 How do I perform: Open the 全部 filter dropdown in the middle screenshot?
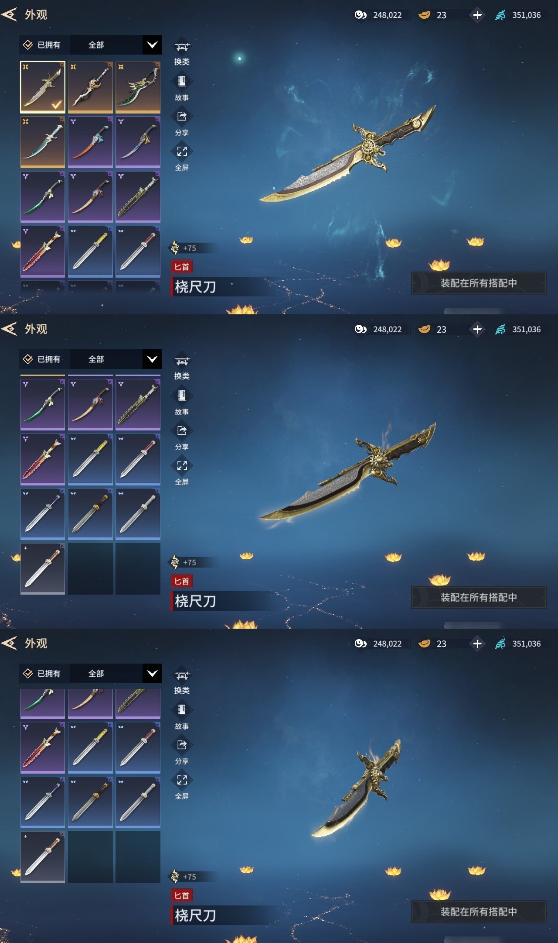coord(116,359)
